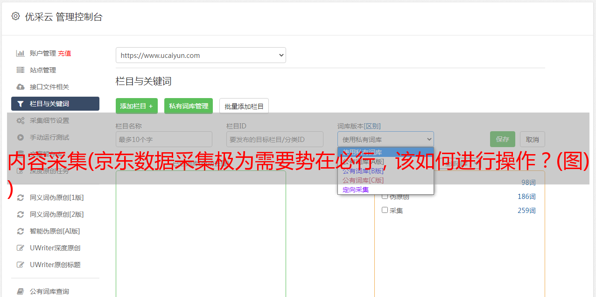Screen dimensions: 596x297
Task: Choose 公有词库[B版] option
Action: 386,171
